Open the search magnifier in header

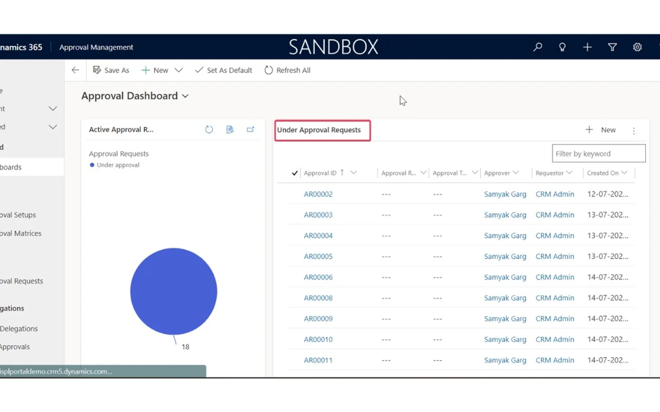537,47
